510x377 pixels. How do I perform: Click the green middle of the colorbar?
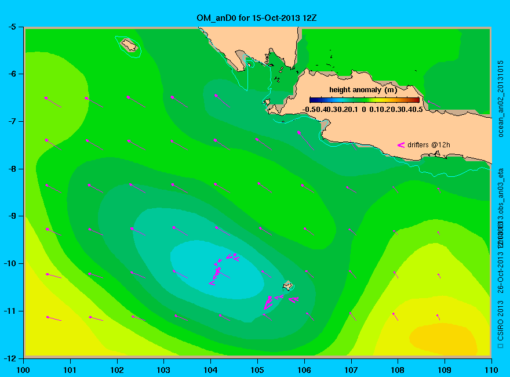click(x=365, y=100)
